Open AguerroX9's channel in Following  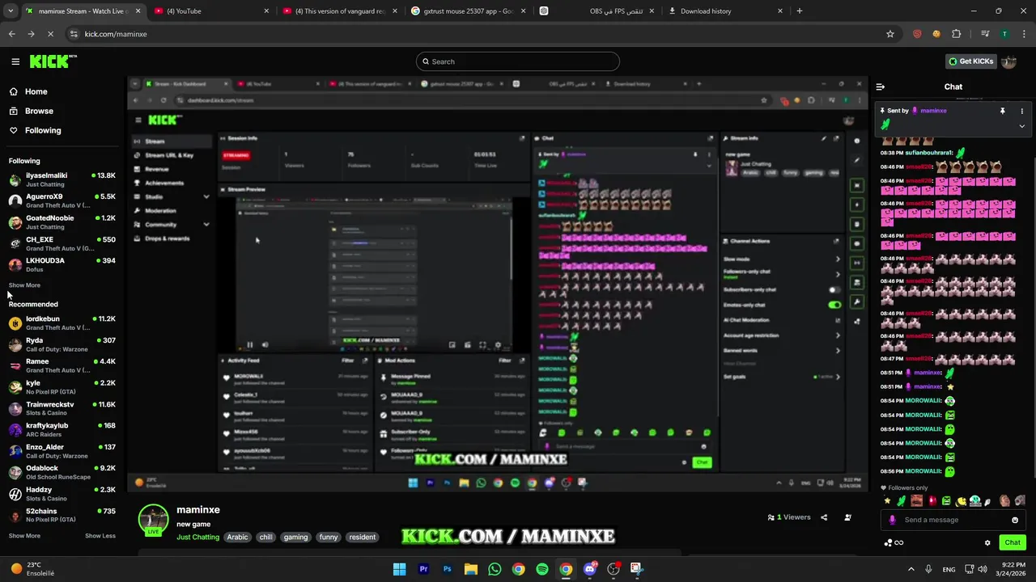click(62, 200)
